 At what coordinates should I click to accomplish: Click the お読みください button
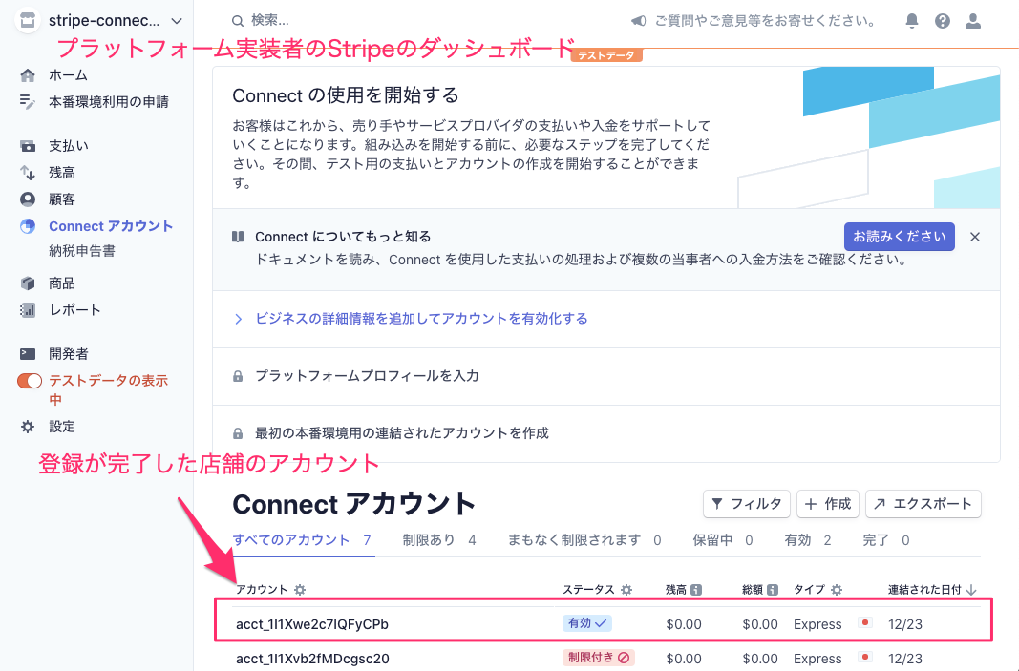pos(899,236)
